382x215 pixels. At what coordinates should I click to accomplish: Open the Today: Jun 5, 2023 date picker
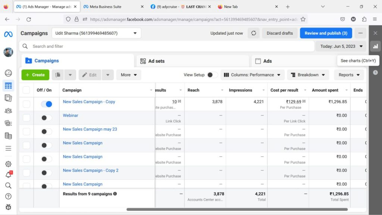(341, 46)
